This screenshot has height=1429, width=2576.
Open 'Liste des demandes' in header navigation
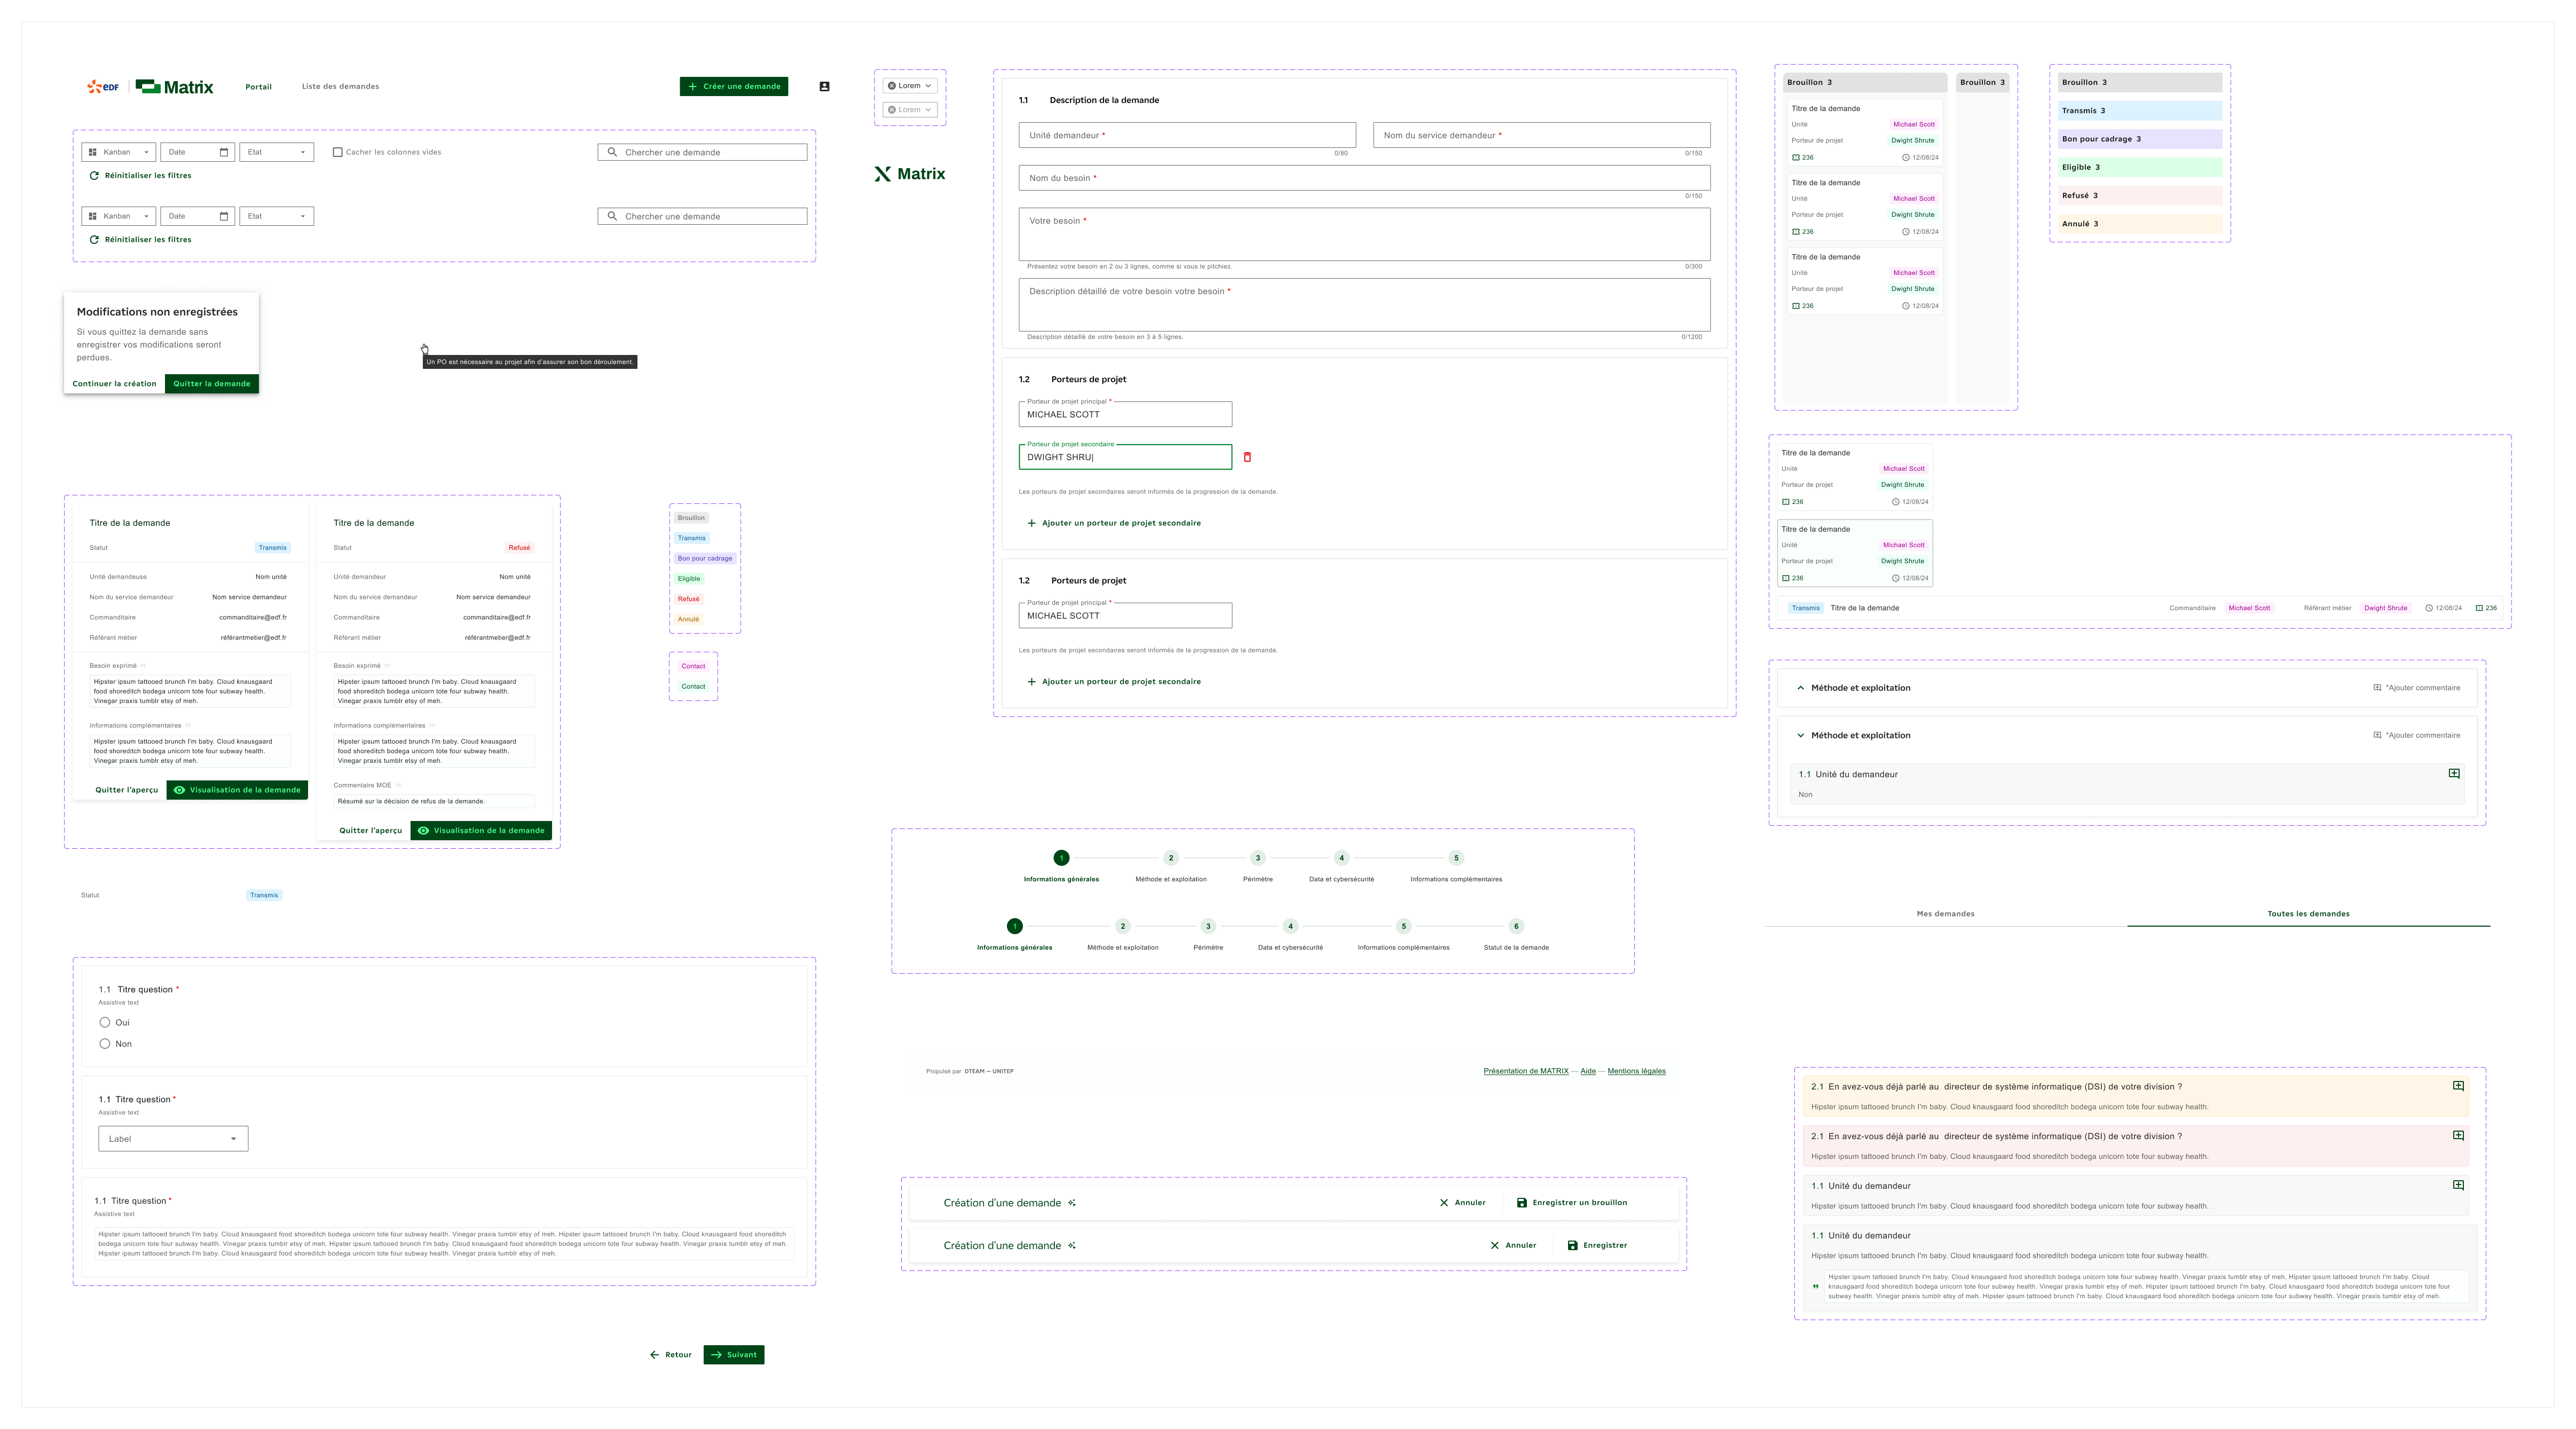point(340,86)
